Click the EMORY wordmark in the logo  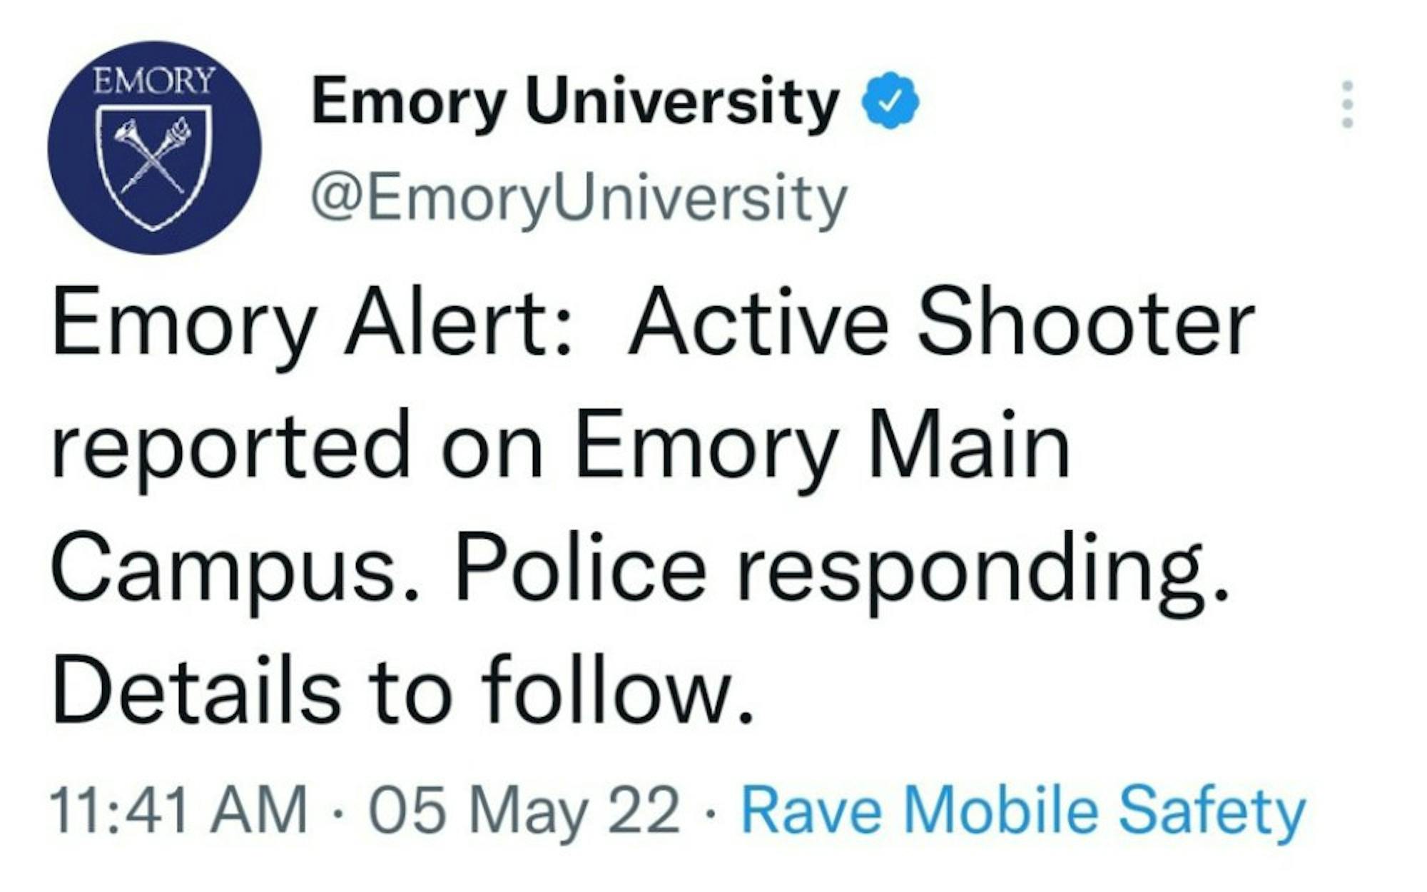[154, 81]
